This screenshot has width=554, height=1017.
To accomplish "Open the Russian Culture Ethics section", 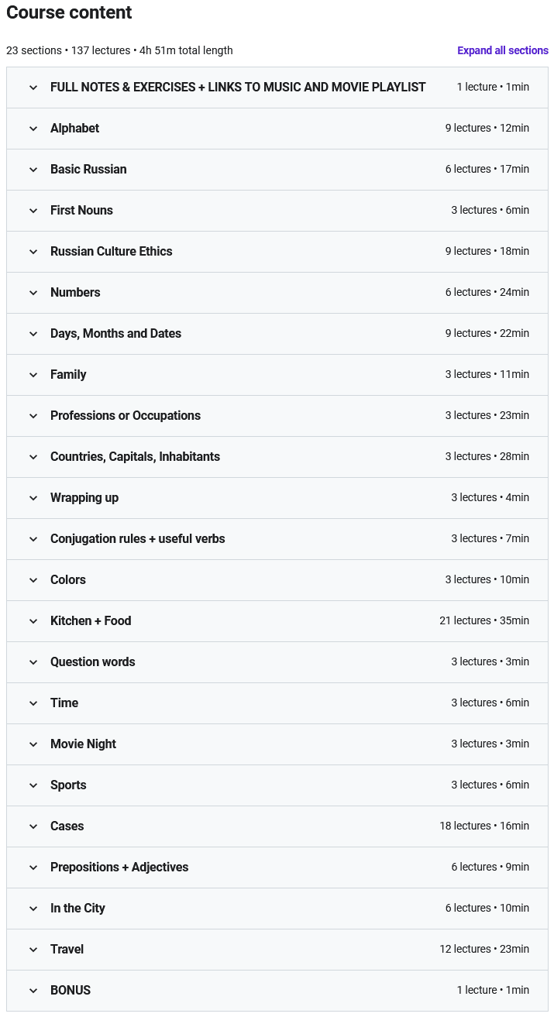I will point(111,252).
